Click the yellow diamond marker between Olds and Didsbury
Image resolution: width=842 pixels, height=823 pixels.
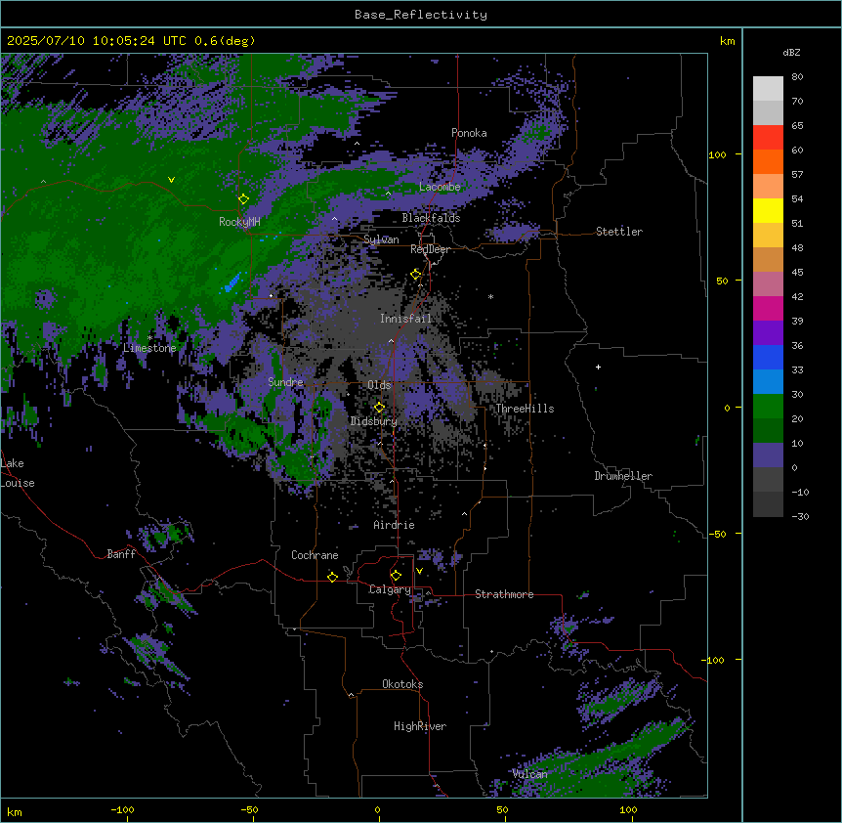379,408
